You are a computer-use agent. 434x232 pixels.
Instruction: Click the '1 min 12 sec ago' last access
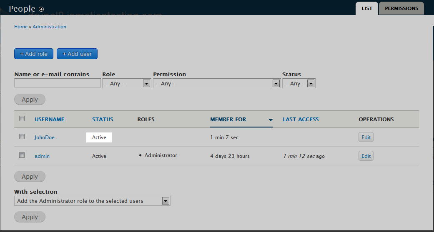pos(304,156)
